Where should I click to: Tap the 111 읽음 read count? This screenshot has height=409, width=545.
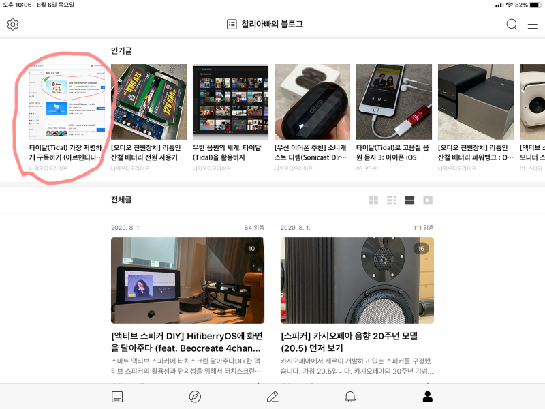[x=423, y=228]
